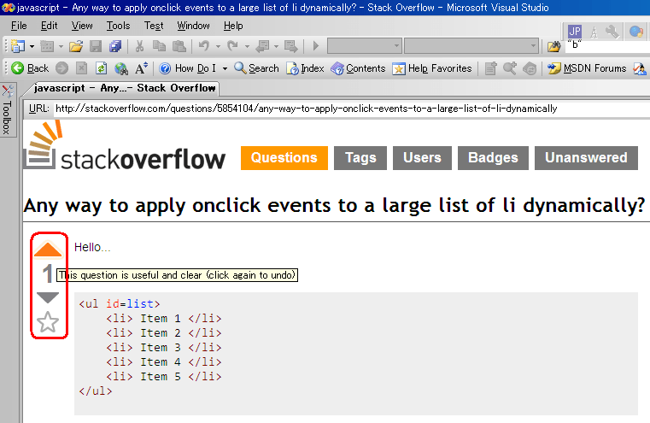The width and height of the screenshot is (650, 423).
Task: Click the Navigate Forward icon
Action: pyautogui.click(x=290, y=46)
